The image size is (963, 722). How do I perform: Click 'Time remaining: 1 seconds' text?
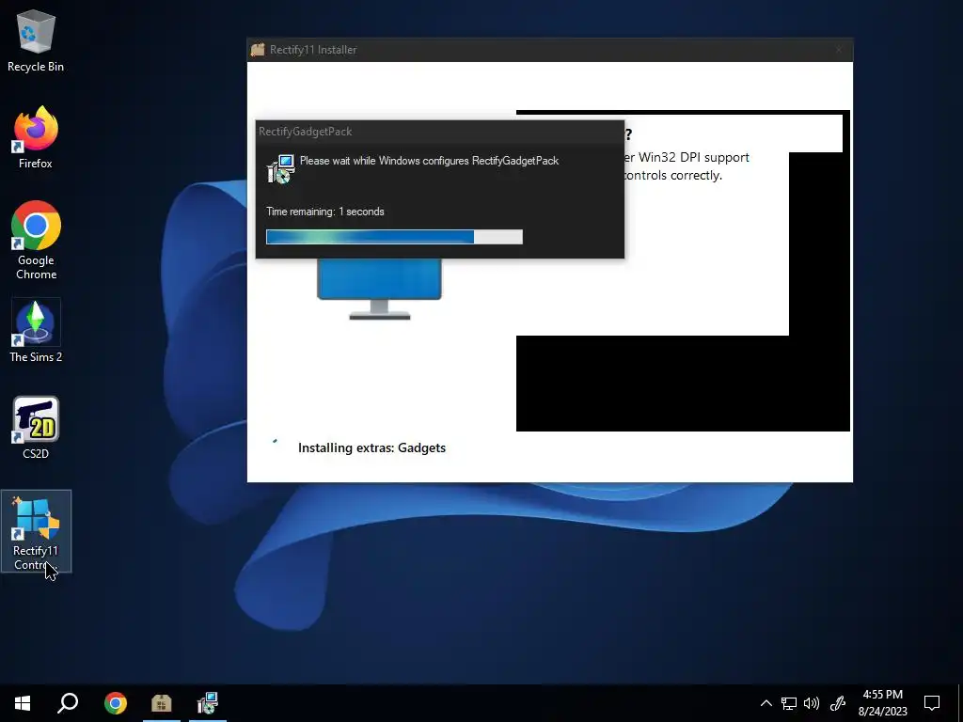(x=324, y=212)
